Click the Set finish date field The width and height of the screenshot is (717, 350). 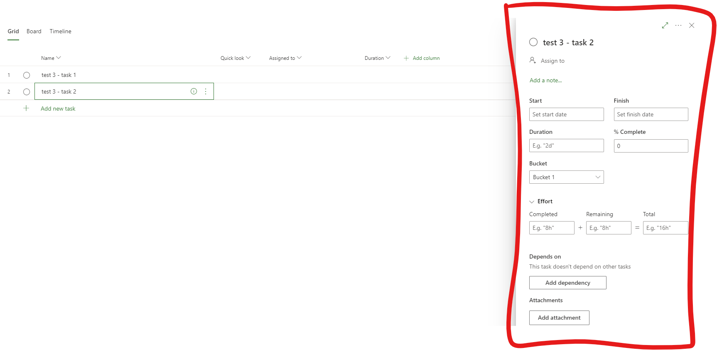pyautogui.click(x=651, y=114)
